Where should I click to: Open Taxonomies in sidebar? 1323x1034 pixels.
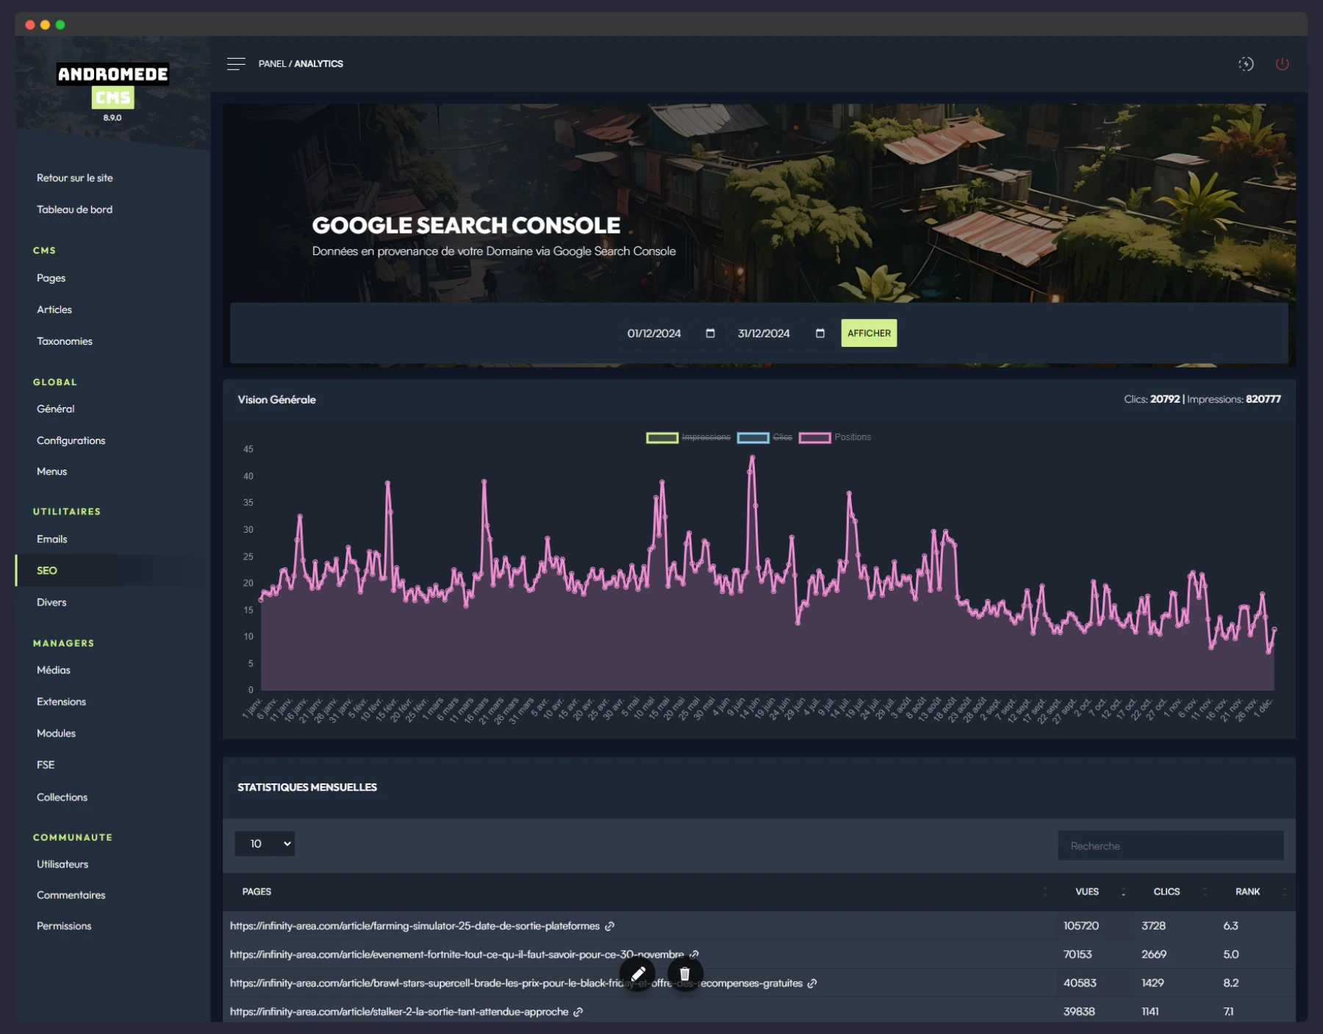(65, 341)
